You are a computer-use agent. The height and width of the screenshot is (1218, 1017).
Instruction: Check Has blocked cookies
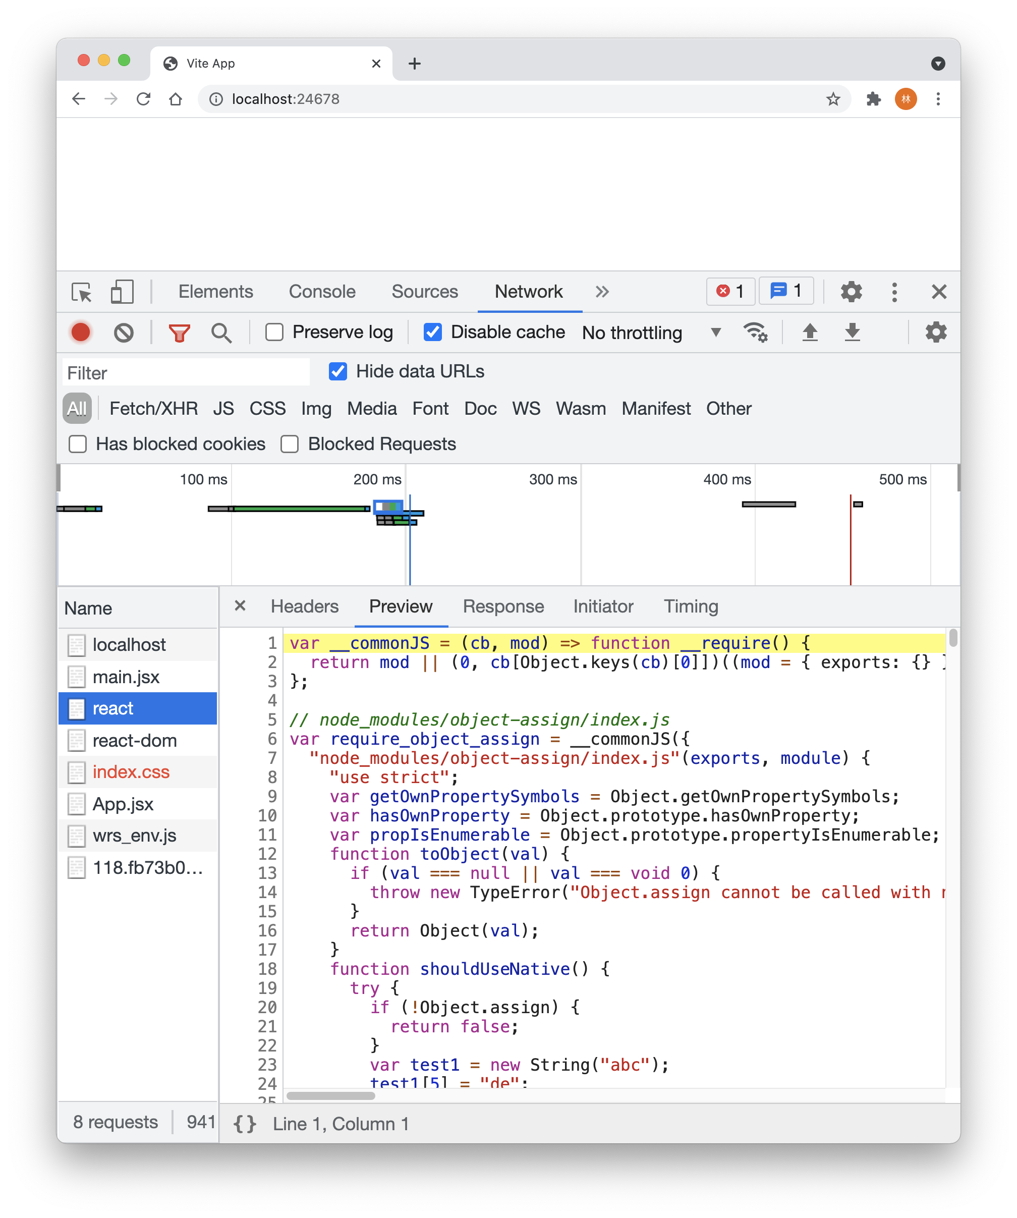click(x=77, y=445)
